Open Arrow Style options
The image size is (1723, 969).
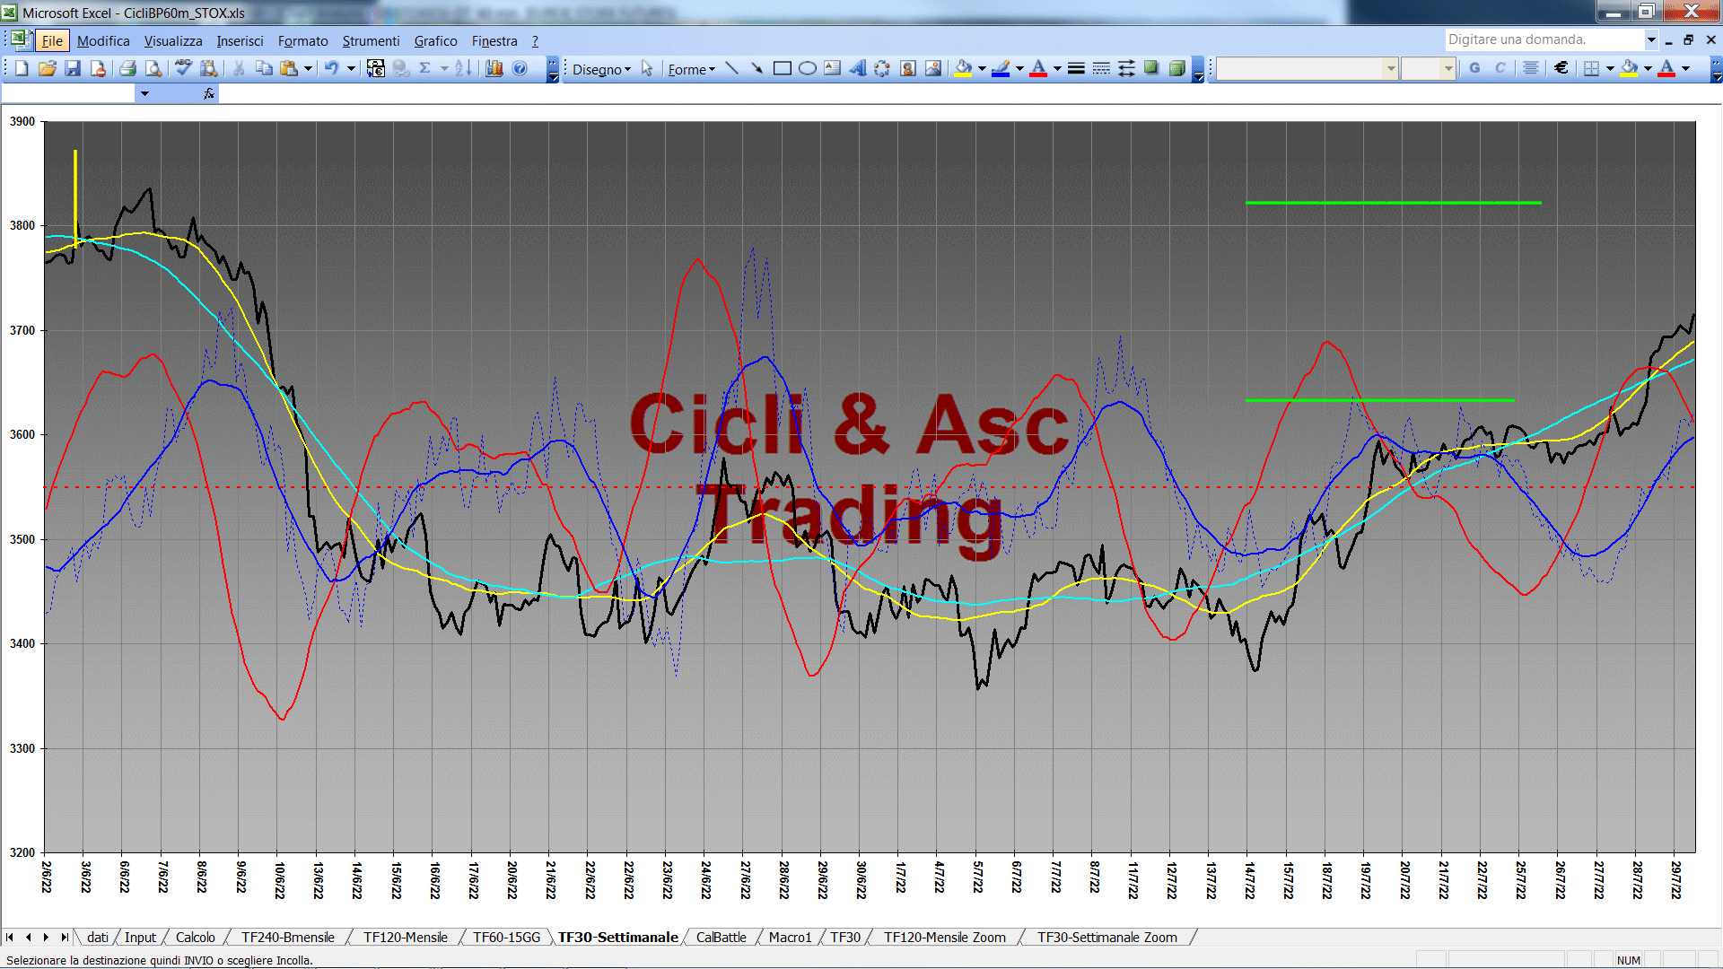point(1126,69)
